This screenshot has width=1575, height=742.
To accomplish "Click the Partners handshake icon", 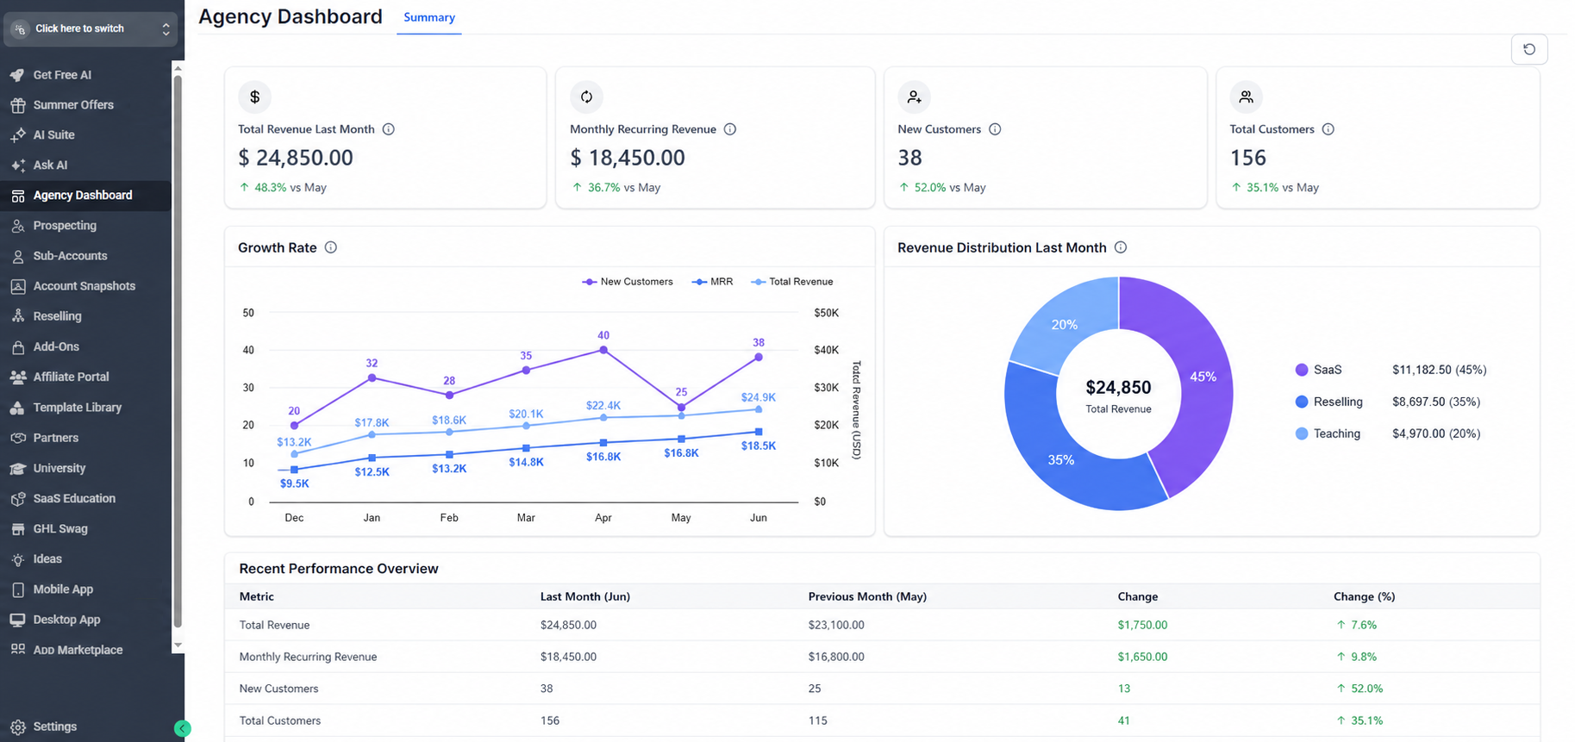I will coord(17,438).
